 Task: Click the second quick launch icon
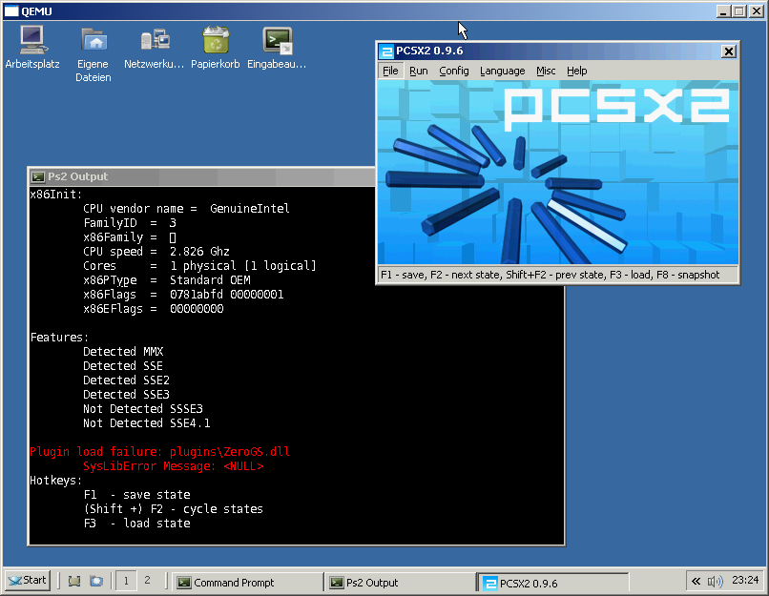[x=95, y=581]
